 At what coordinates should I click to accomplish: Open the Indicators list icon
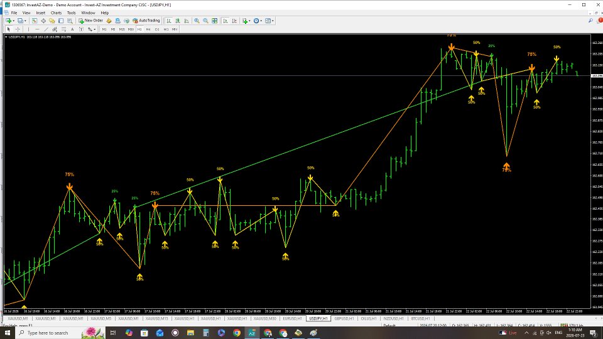(244, 21)
